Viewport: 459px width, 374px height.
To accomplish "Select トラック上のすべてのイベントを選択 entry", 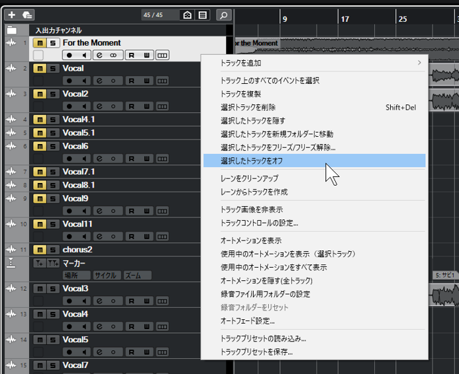I will pyautogui.click(x=315, y=81).
